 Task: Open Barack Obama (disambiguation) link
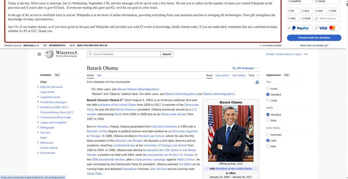(138, 89)
